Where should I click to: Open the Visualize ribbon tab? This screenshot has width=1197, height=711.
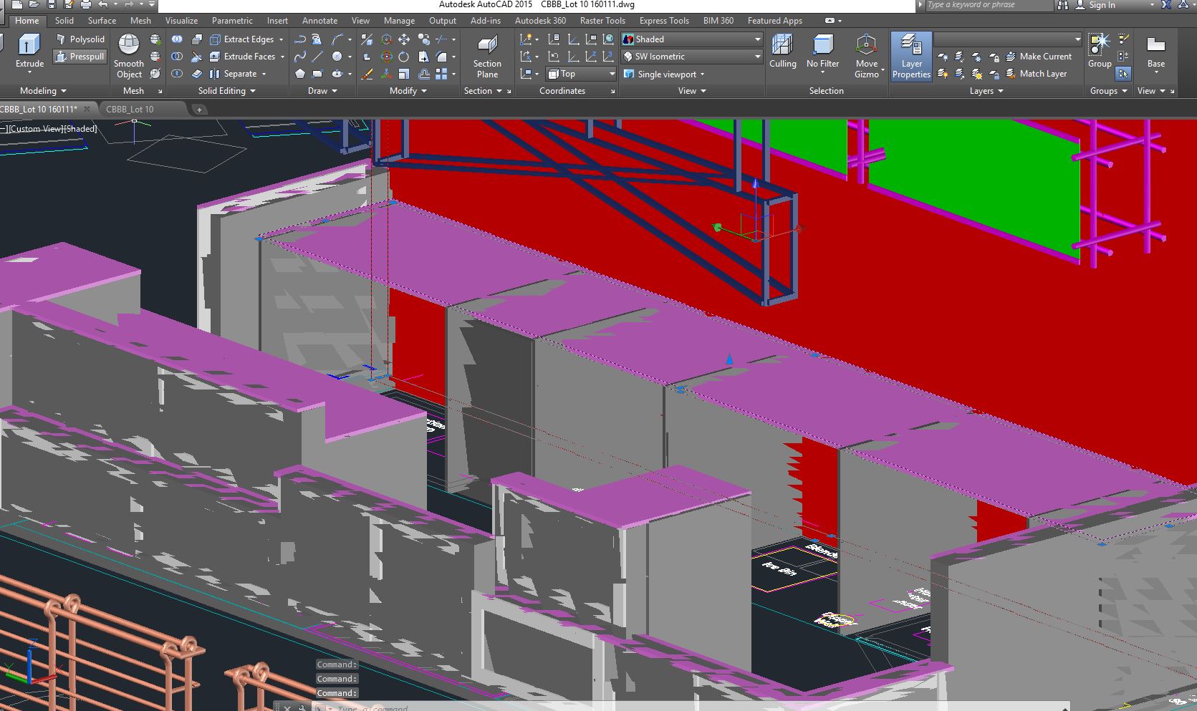click(181, 21)
